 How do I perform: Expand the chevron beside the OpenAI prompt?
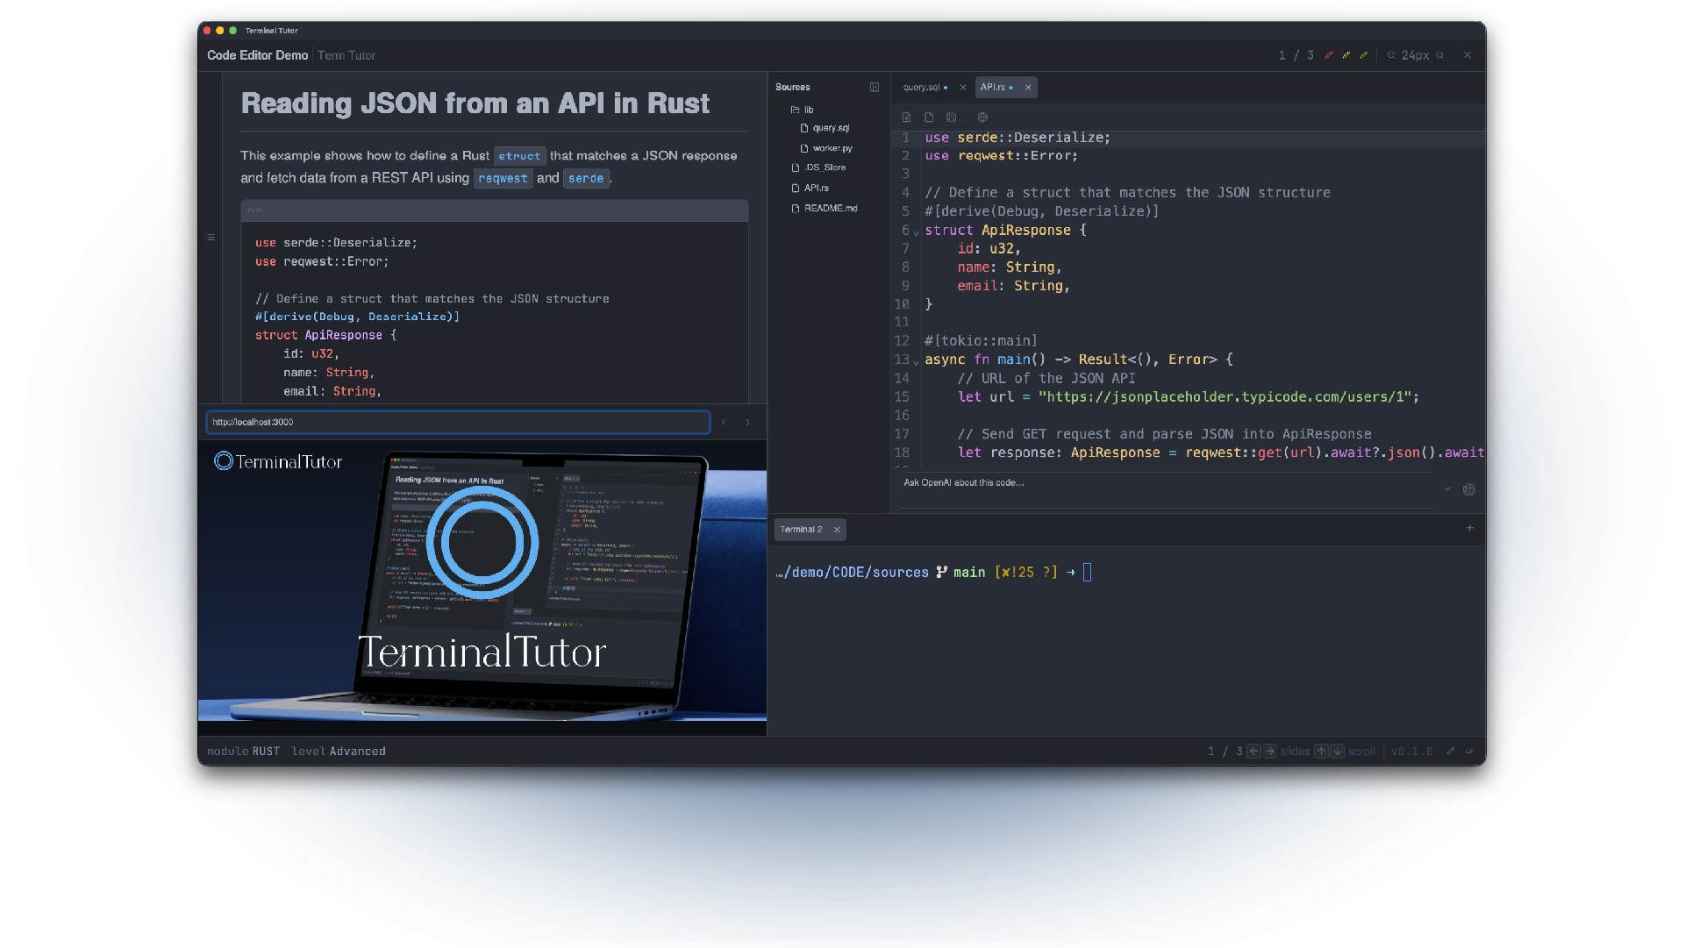(1447, 489)
